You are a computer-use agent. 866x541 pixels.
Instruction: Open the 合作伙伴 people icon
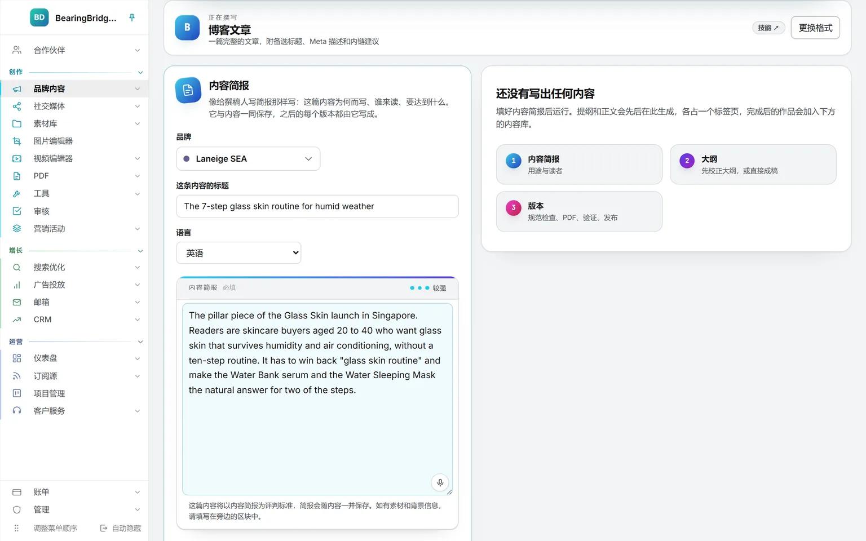tap(17, 50)
